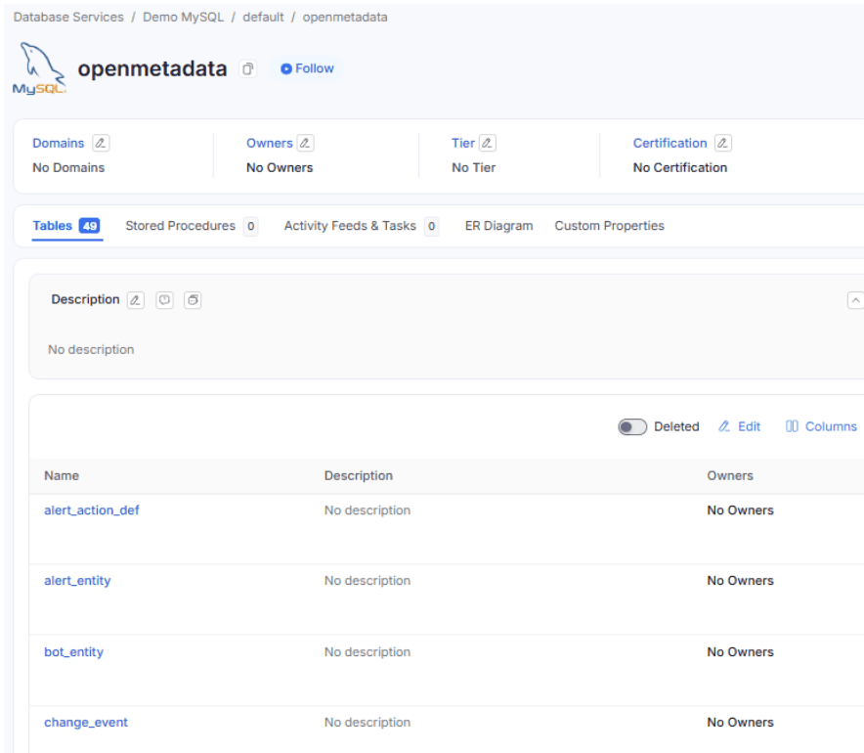This screenshot has width=864, height=753.
Task: Click the Description edit pencil icon
Action: [136, 300]
